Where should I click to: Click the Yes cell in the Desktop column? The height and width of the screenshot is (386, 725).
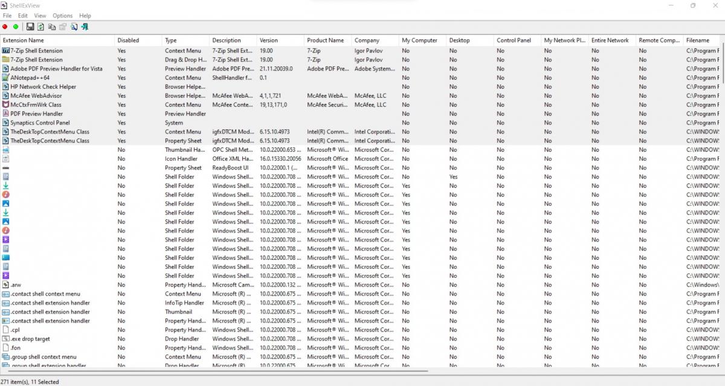point(454,176)
